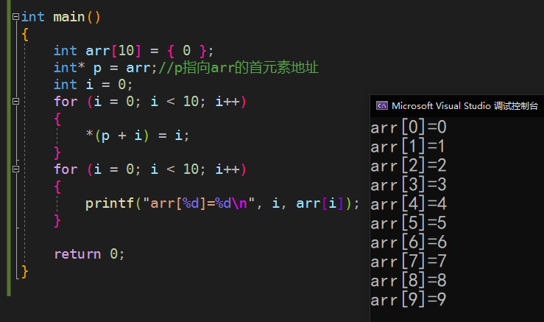Click the Microsoft Visual Studio console title
This screenshot has width=544, height=322.
tap(465, 105)
